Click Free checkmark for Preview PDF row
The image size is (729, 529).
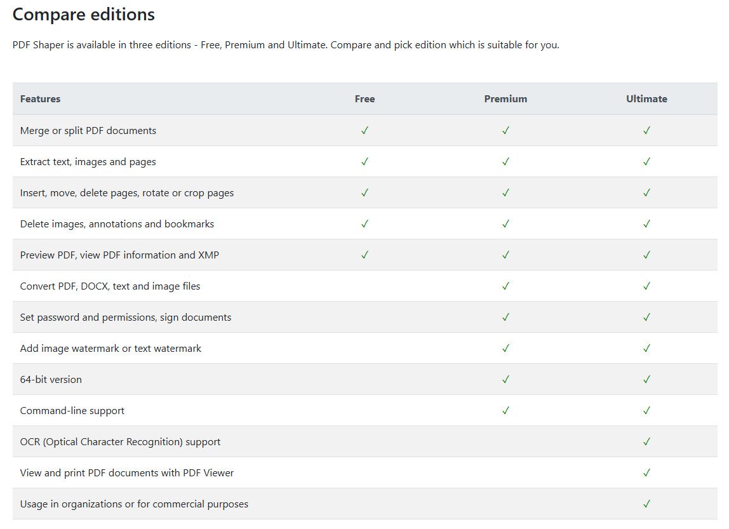364,255
